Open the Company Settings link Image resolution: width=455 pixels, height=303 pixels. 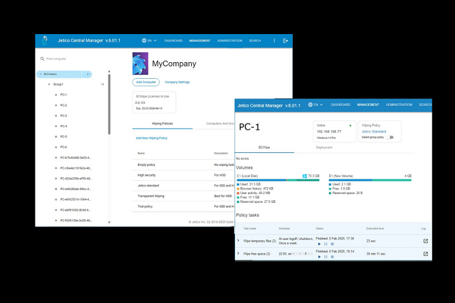177,82
